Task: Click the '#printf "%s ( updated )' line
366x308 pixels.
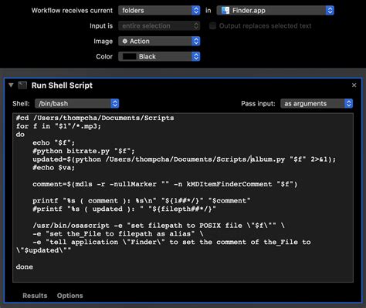Action: (124, 209)
